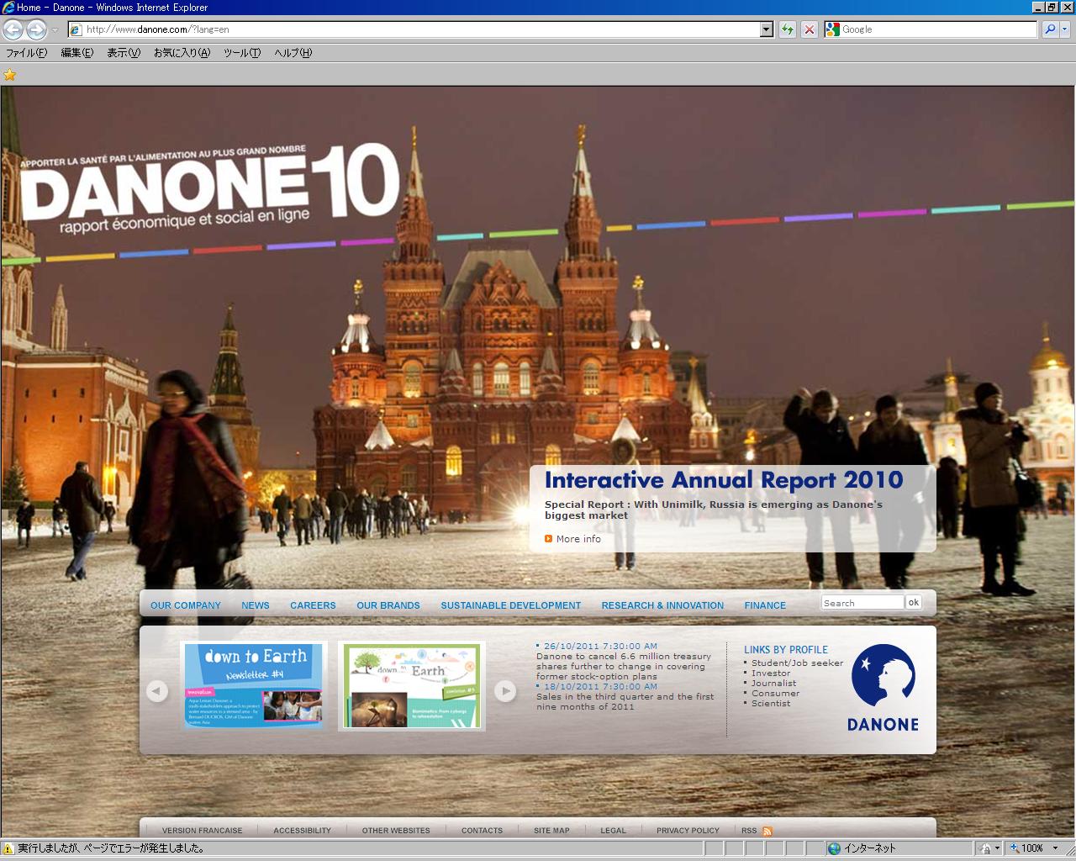
Task: Click the ok search button
Action: pyautogui.click(x=914, y=603)
